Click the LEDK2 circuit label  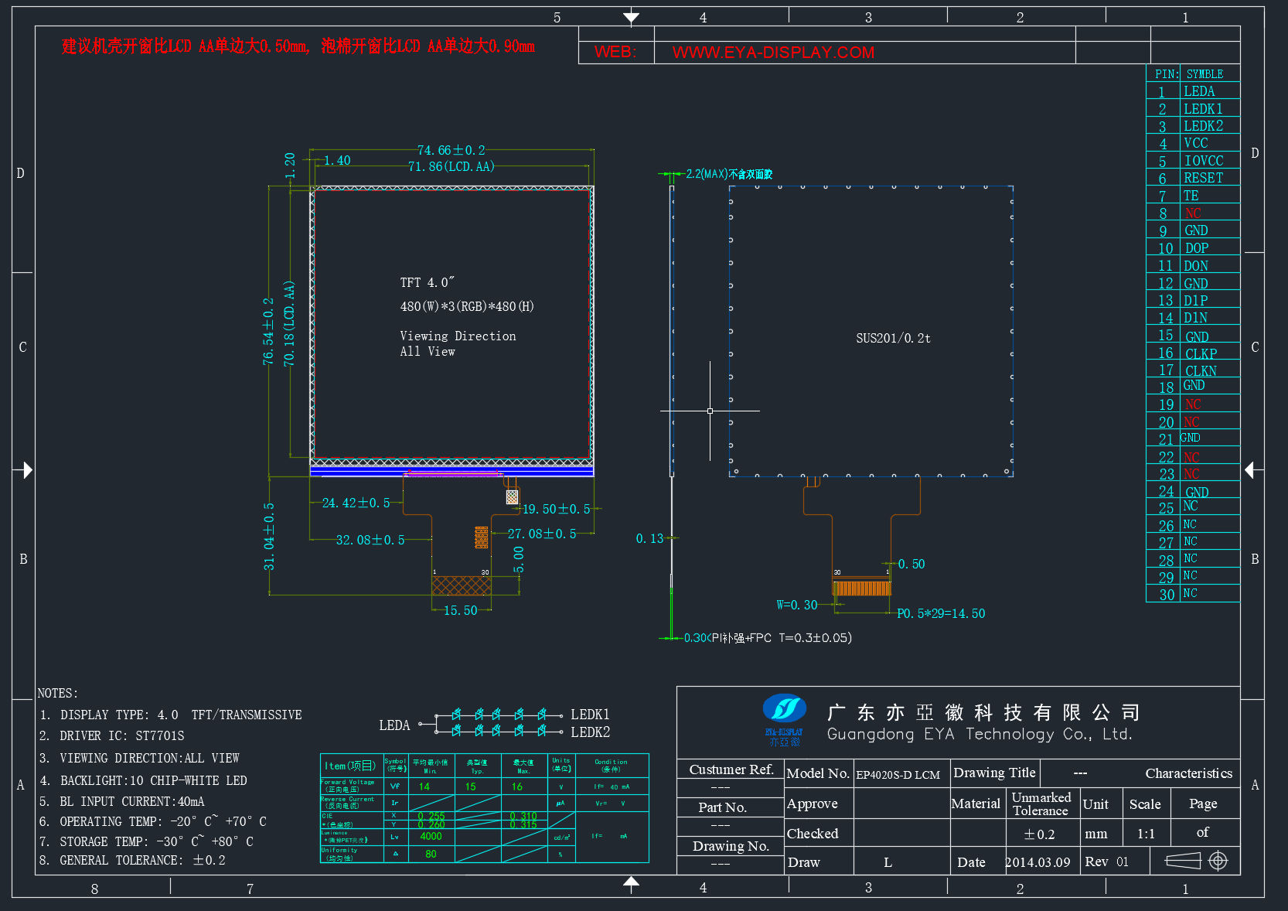590,732
